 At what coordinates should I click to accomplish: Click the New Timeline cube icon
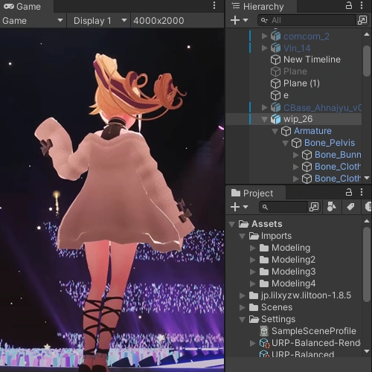(275, 60)
